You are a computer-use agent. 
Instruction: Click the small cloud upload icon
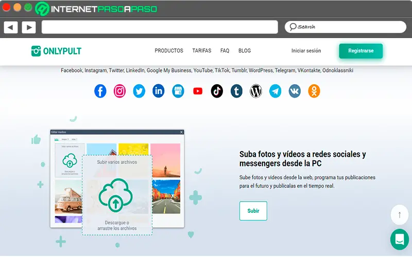[x=70, y=160]
